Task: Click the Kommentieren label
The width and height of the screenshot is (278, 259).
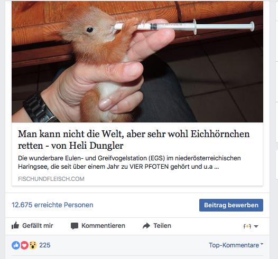Action: point(103,226)
